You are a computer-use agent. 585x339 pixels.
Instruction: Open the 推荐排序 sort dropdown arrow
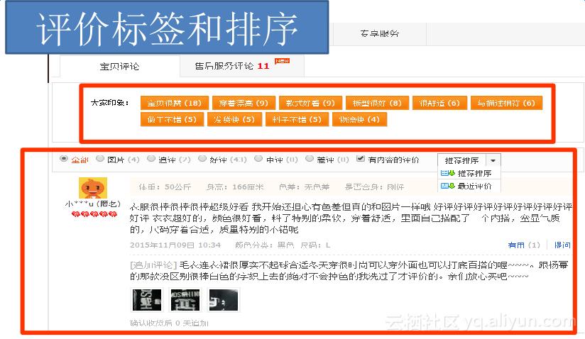coord(493,160)
